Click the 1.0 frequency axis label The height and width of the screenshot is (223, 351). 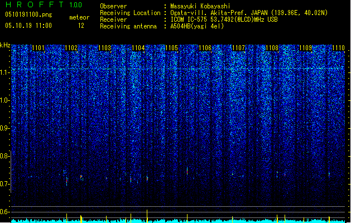tap(4, 100)
